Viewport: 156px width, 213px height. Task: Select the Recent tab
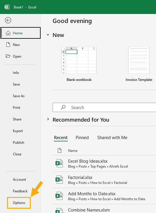[61, 138]
